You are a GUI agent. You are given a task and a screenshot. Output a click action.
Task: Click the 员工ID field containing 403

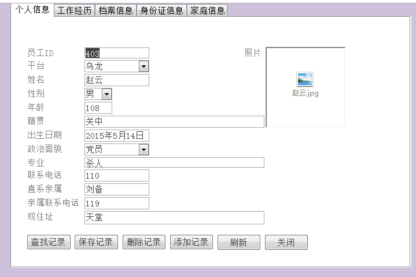(x=116, y=53)
